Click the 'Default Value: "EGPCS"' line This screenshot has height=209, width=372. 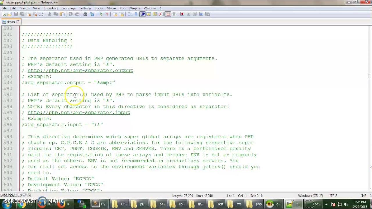coord(58,179)
